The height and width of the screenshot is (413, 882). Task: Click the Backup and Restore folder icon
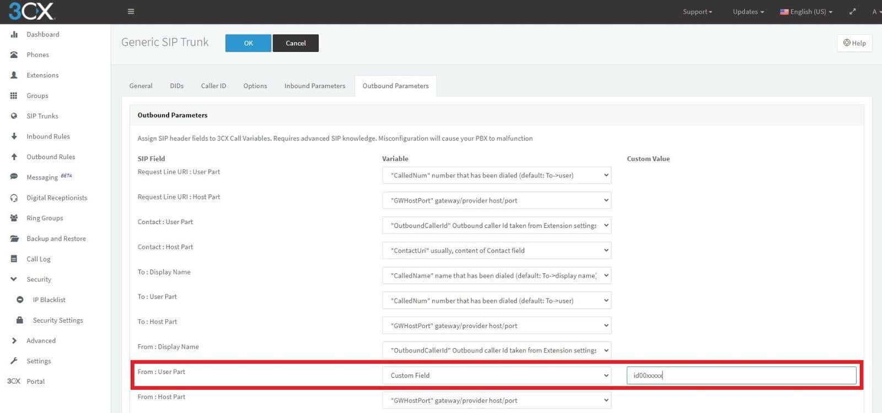[14, 238]
